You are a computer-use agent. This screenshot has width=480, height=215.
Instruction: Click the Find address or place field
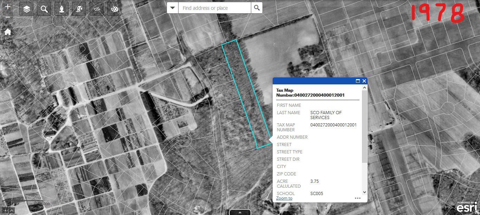tap(214, 8)
